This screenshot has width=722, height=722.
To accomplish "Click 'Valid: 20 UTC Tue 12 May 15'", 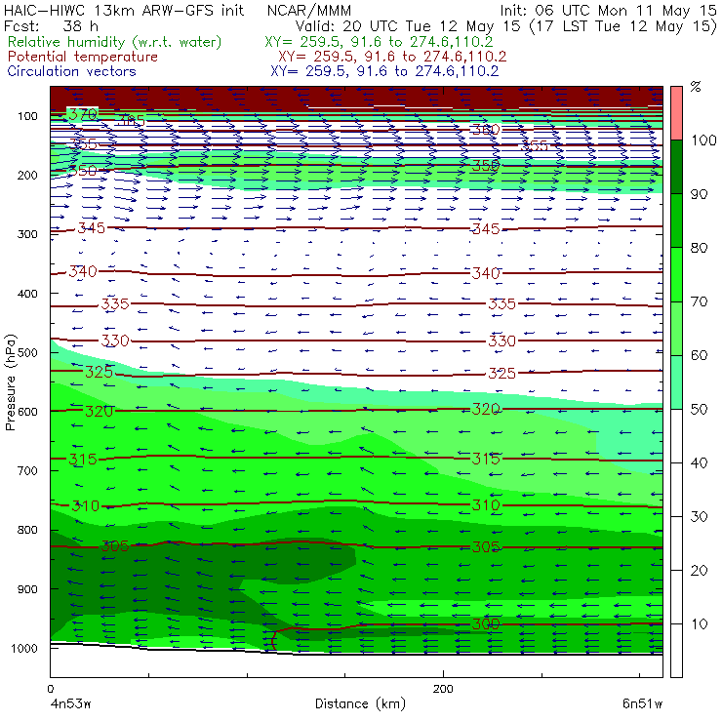I will [x=410, y=26].
